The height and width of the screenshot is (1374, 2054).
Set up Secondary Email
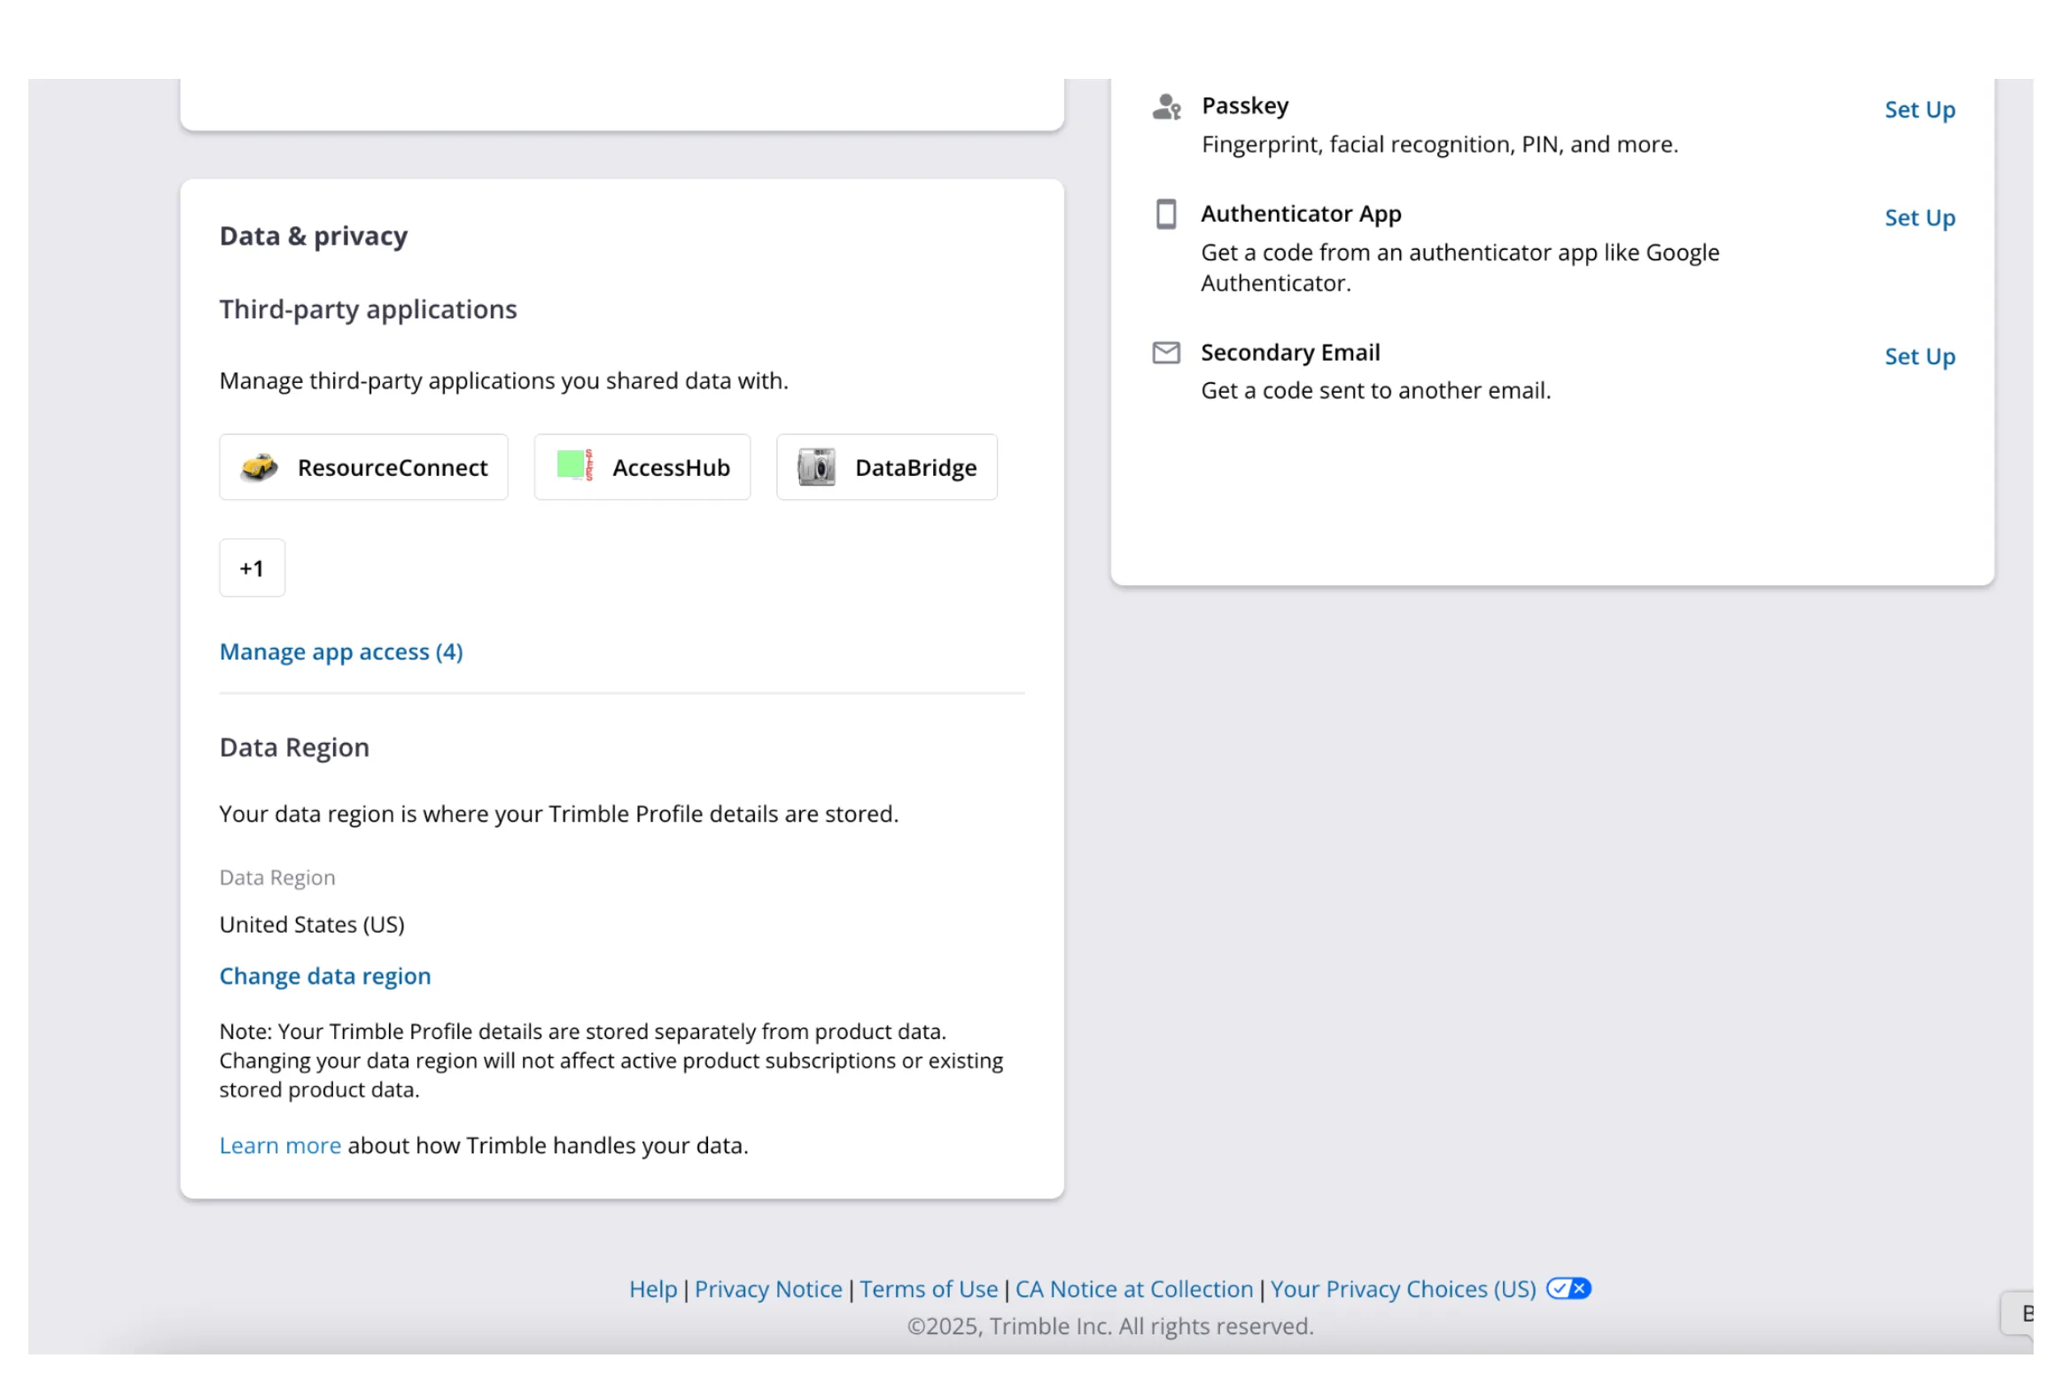tap(1919, 357)
